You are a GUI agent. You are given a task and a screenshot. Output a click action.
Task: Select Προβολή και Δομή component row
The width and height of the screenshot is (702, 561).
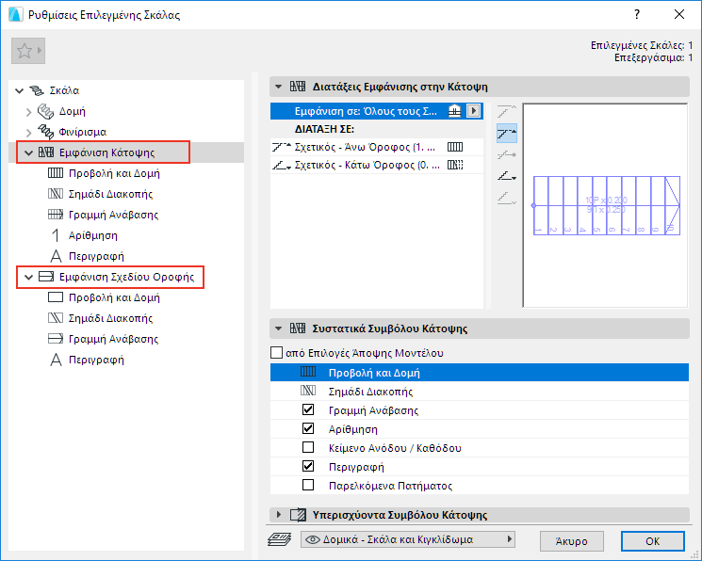[x=480, y=372]
